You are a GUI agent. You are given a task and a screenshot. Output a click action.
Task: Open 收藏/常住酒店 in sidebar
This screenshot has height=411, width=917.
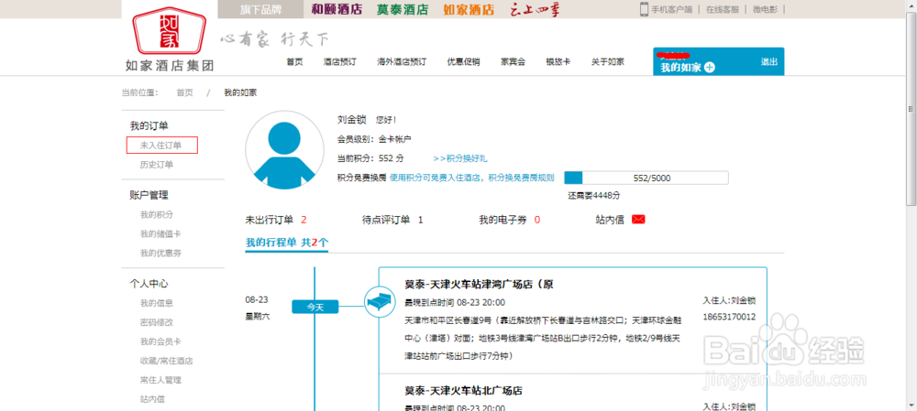coord(167,361)
